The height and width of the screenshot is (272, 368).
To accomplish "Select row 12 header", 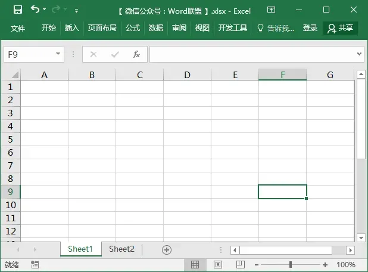I will point(10,231).
